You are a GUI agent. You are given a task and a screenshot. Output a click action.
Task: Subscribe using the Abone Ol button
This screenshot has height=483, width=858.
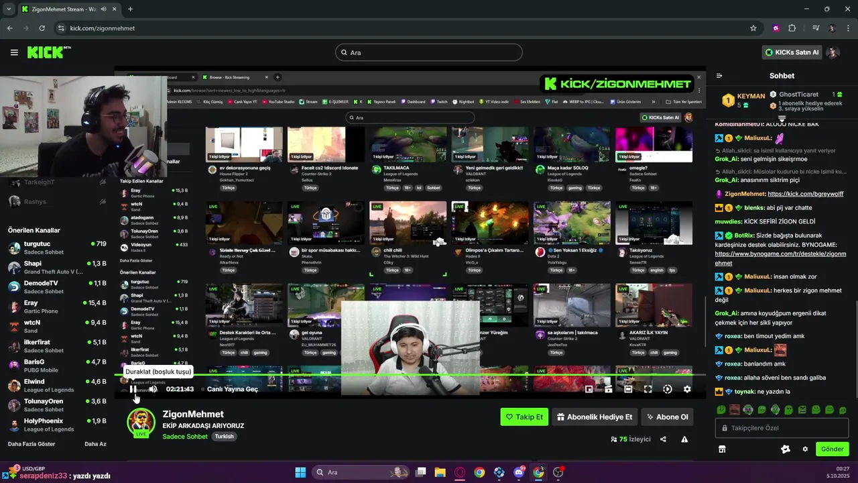click(x=667, y=417)
